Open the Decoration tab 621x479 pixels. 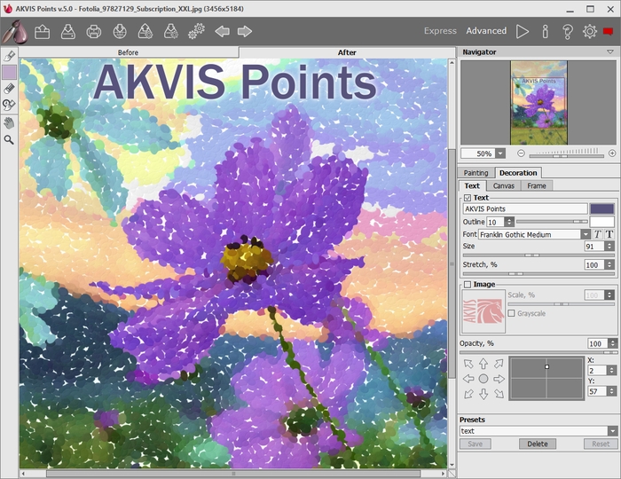click(x=518, y=173)
